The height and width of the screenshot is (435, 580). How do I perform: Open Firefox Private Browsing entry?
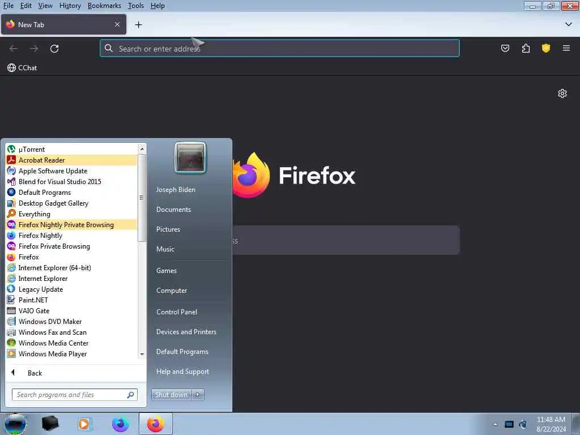(71, 246)
